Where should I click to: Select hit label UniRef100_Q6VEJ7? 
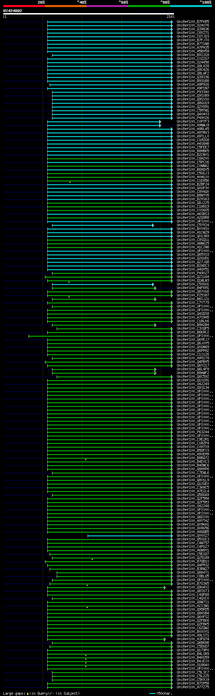tap(193, 340)
